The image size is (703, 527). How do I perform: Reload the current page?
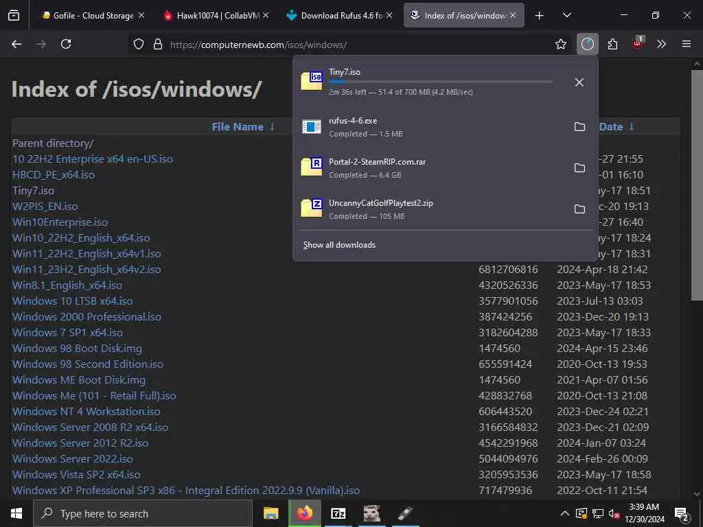[x=66, y=44]
